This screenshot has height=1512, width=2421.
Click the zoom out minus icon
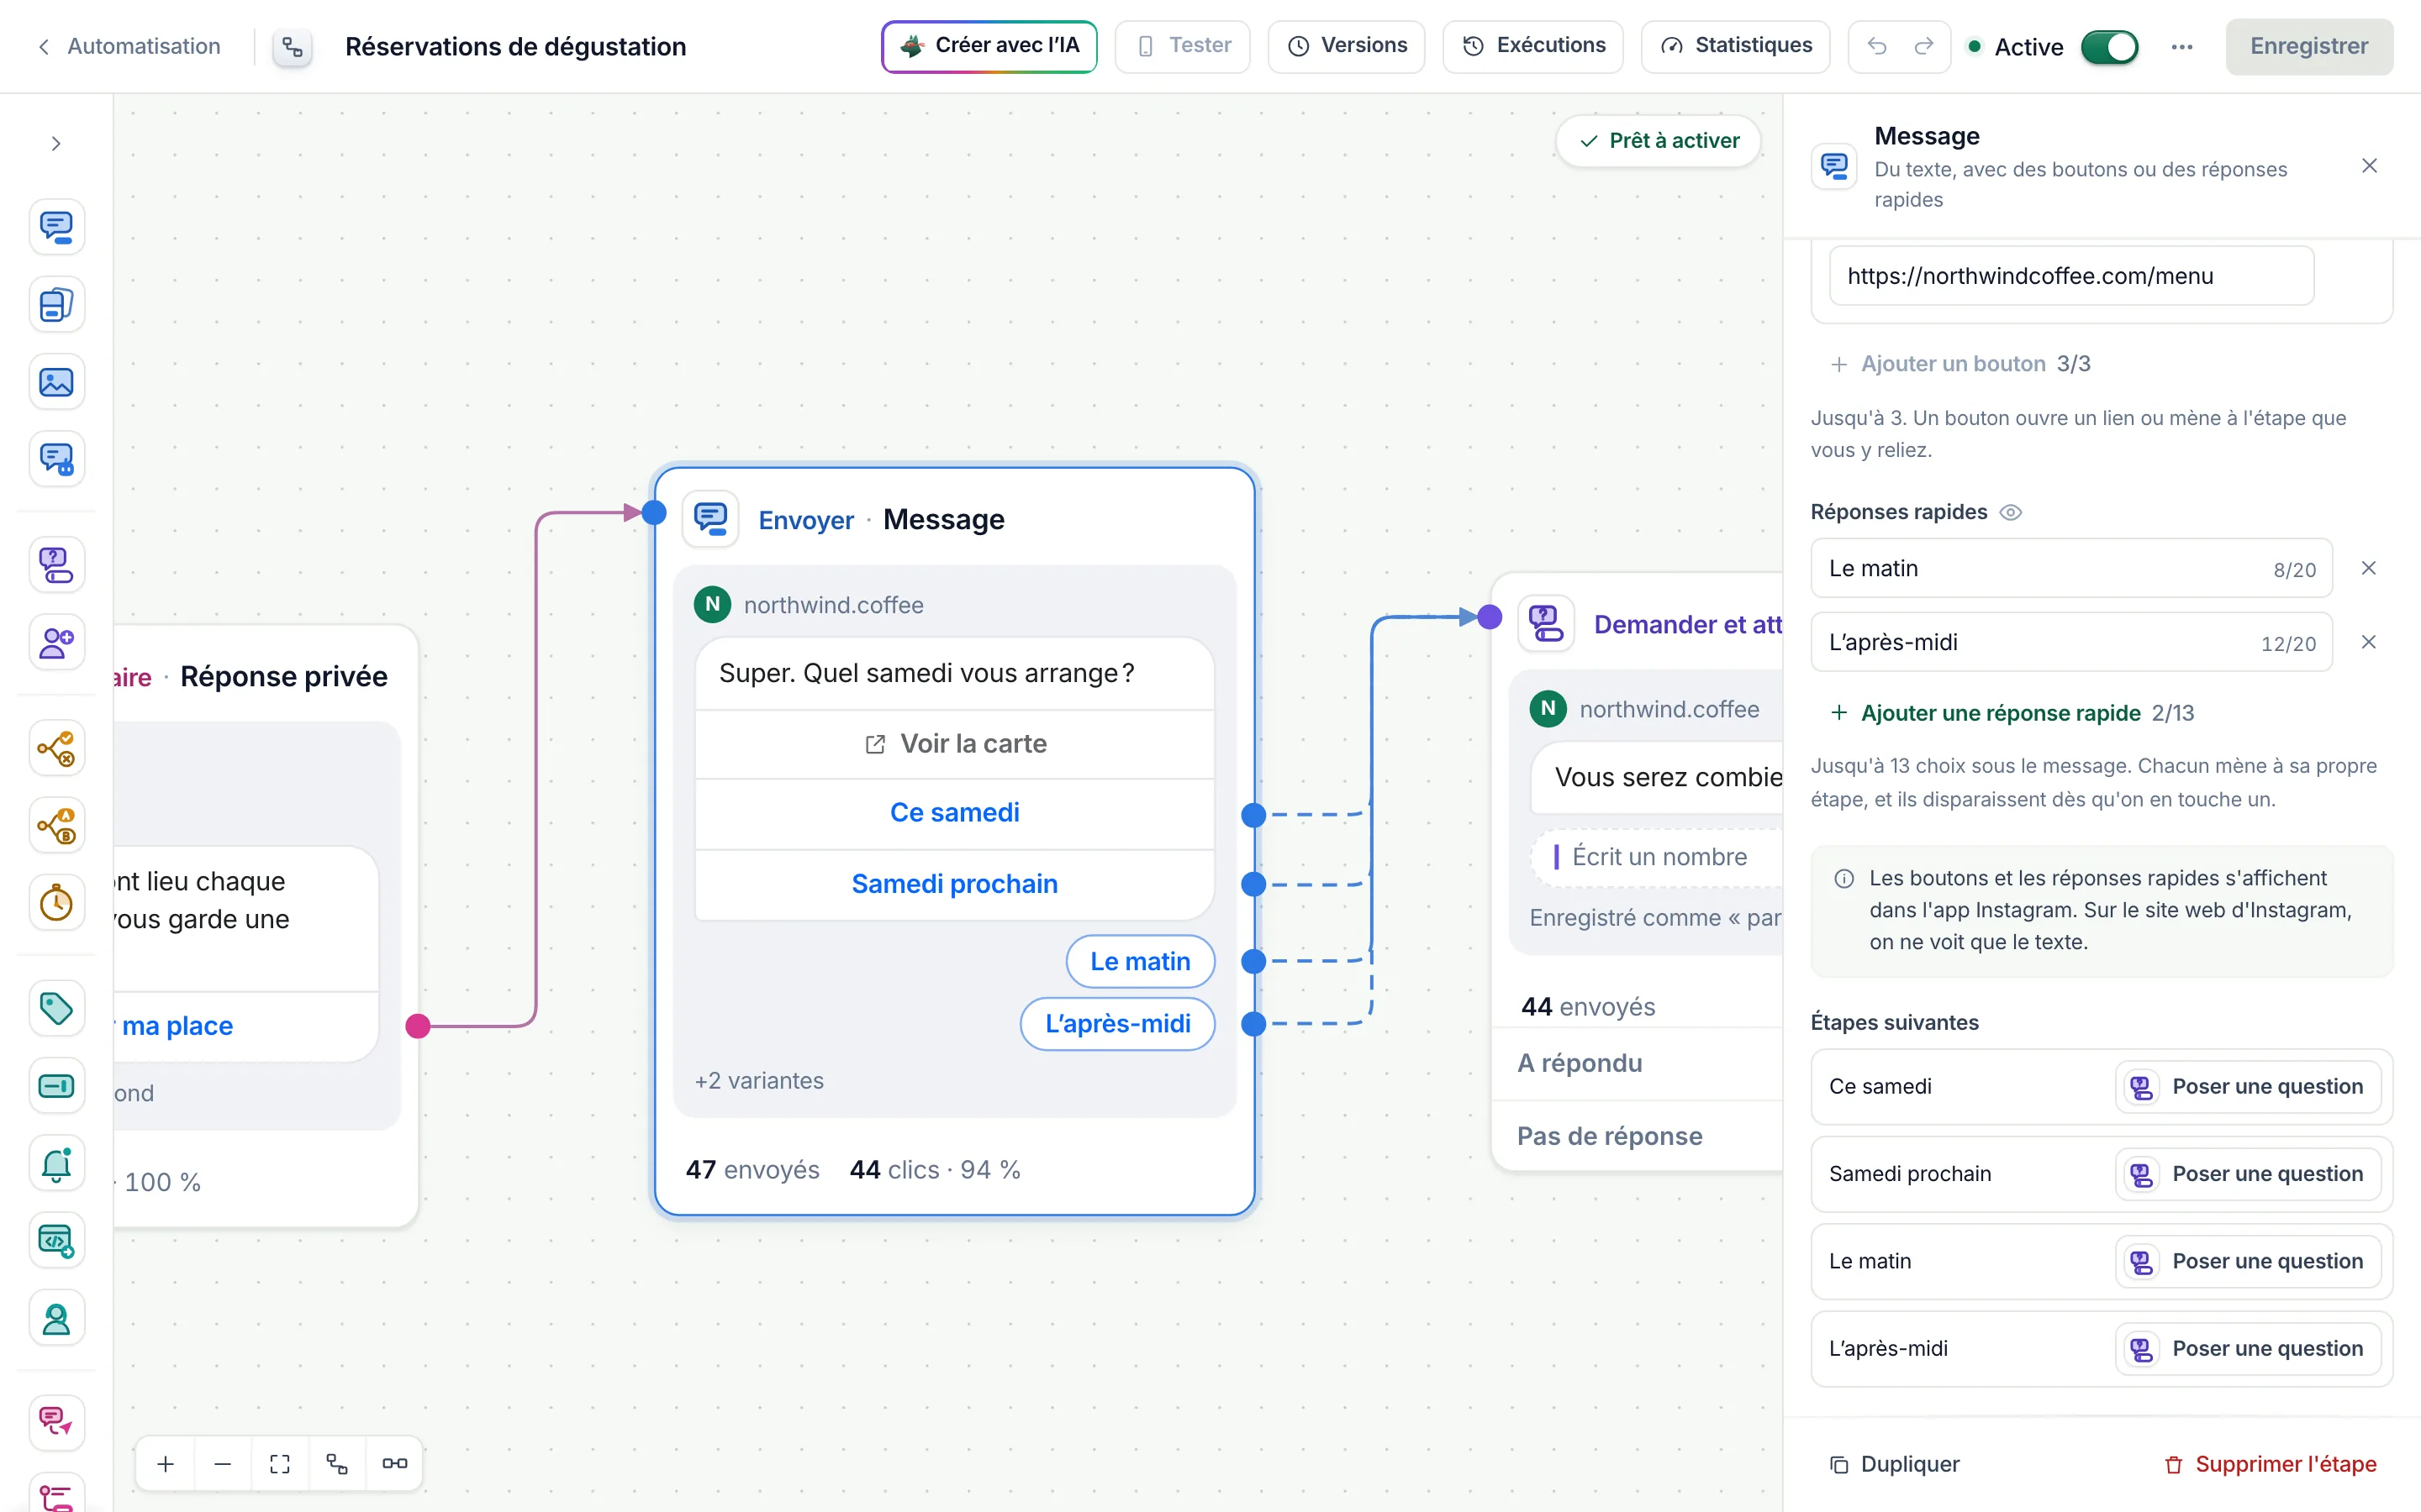[x=223, y=1463]
